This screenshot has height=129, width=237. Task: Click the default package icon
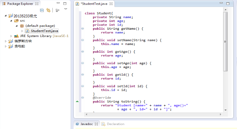click(x=22, y=26)
